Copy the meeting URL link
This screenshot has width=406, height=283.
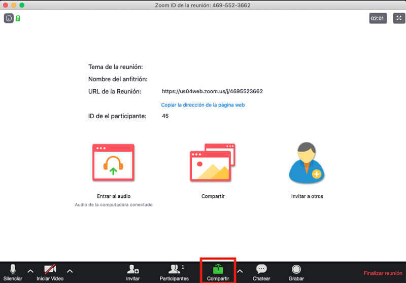click(202, 105)
